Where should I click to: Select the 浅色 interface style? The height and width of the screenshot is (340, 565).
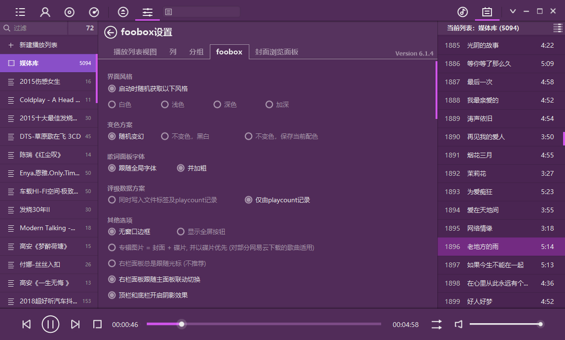coord(165,105)
